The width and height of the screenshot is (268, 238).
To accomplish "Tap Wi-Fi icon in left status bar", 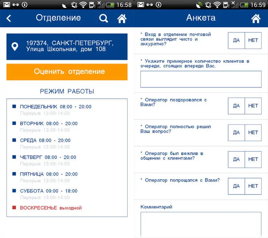I will tap(83, 5).
